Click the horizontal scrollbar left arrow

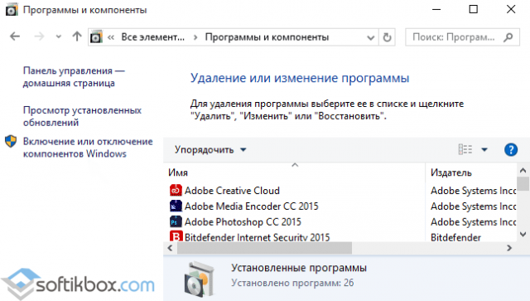pos(170,248)
